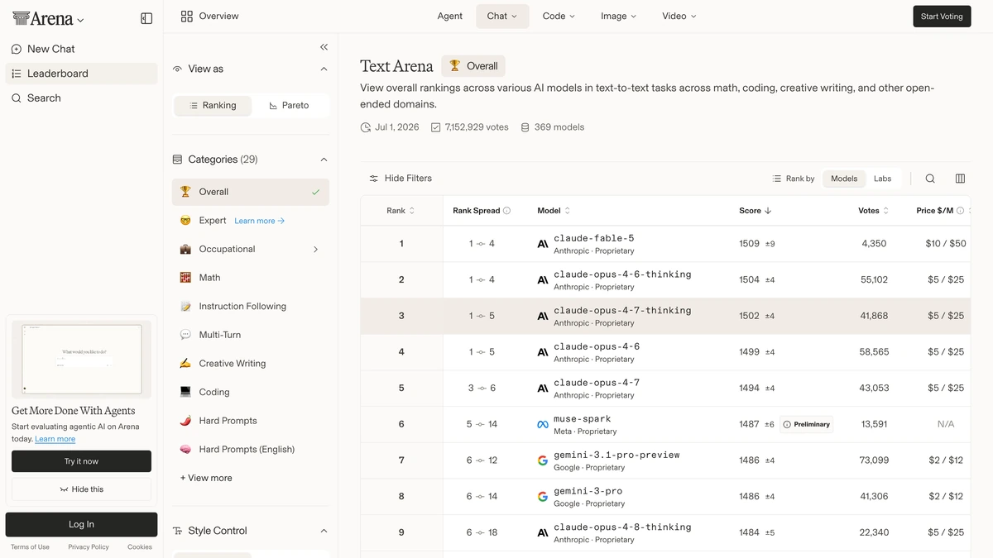The image size is (993, 558).
Task: Click the New Chat plus icon
Action: coord(17,50)
